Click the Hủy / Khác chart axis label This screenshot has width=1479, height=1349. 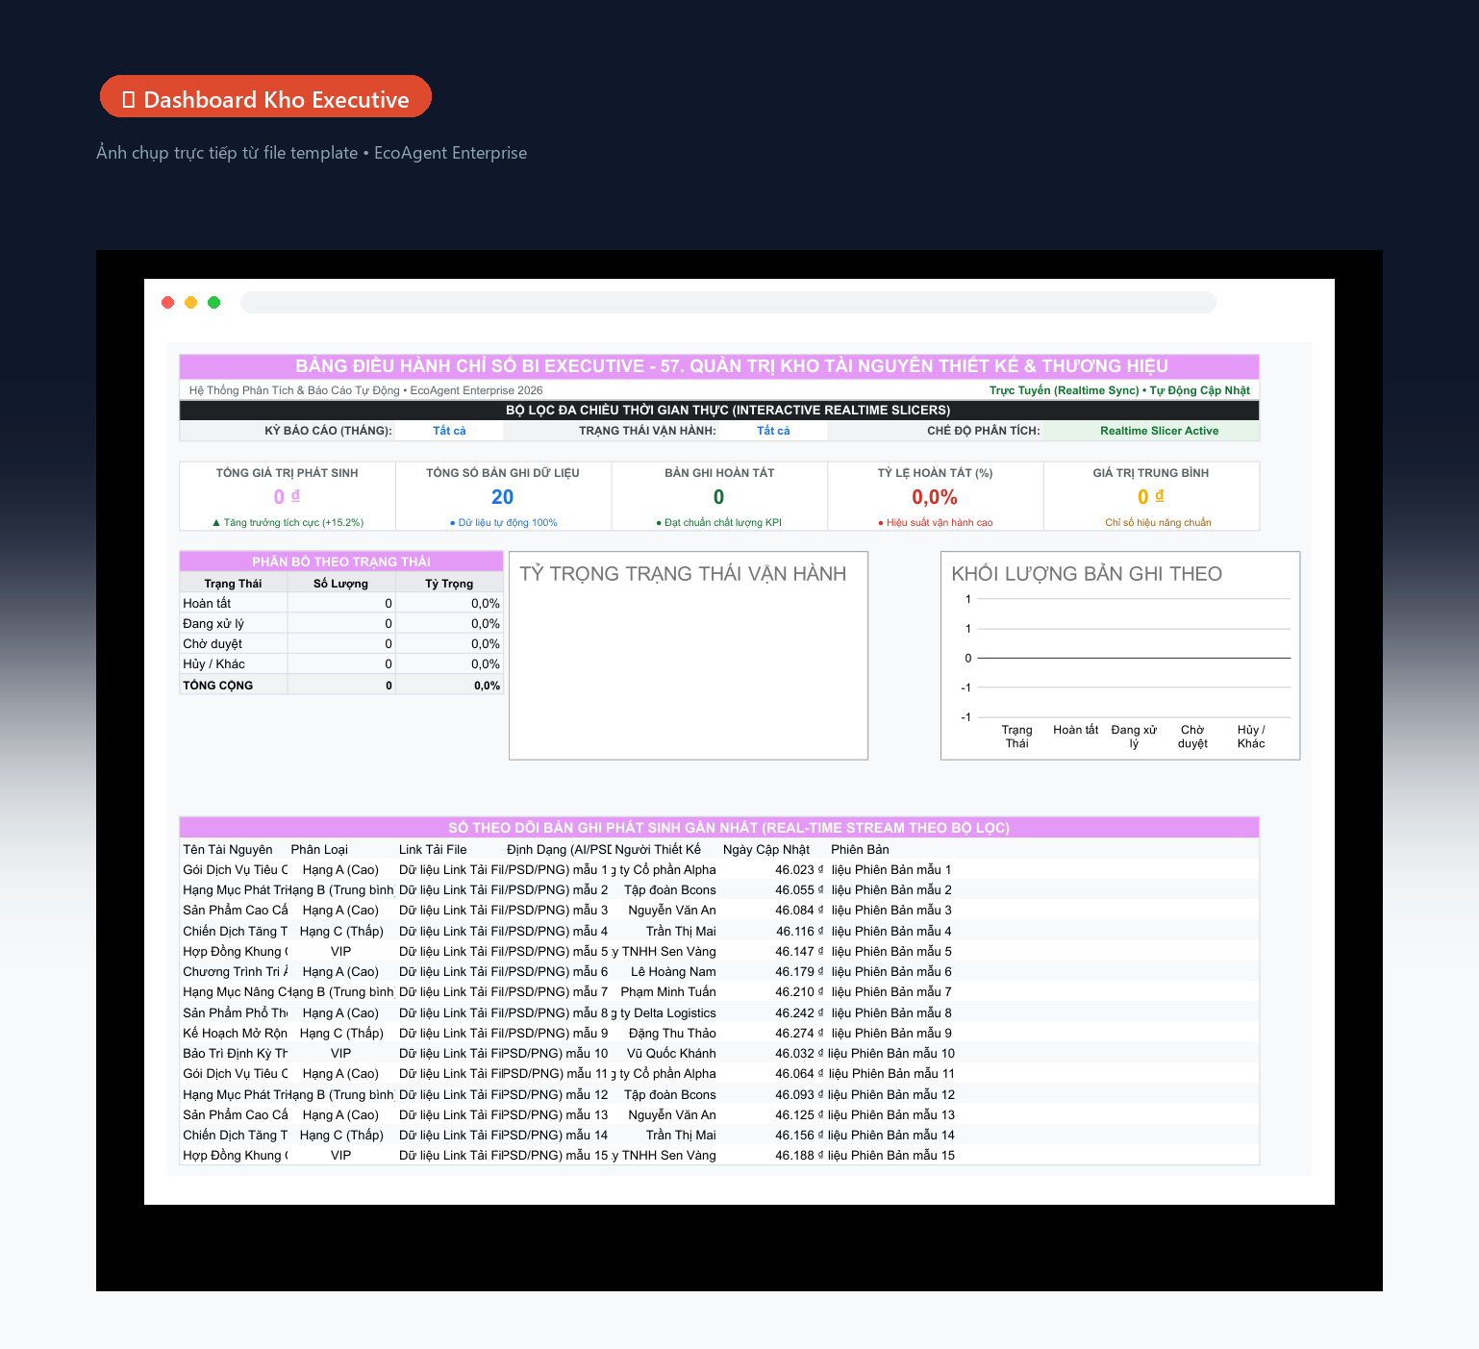pyautogui.click(x=1251, y=737)
